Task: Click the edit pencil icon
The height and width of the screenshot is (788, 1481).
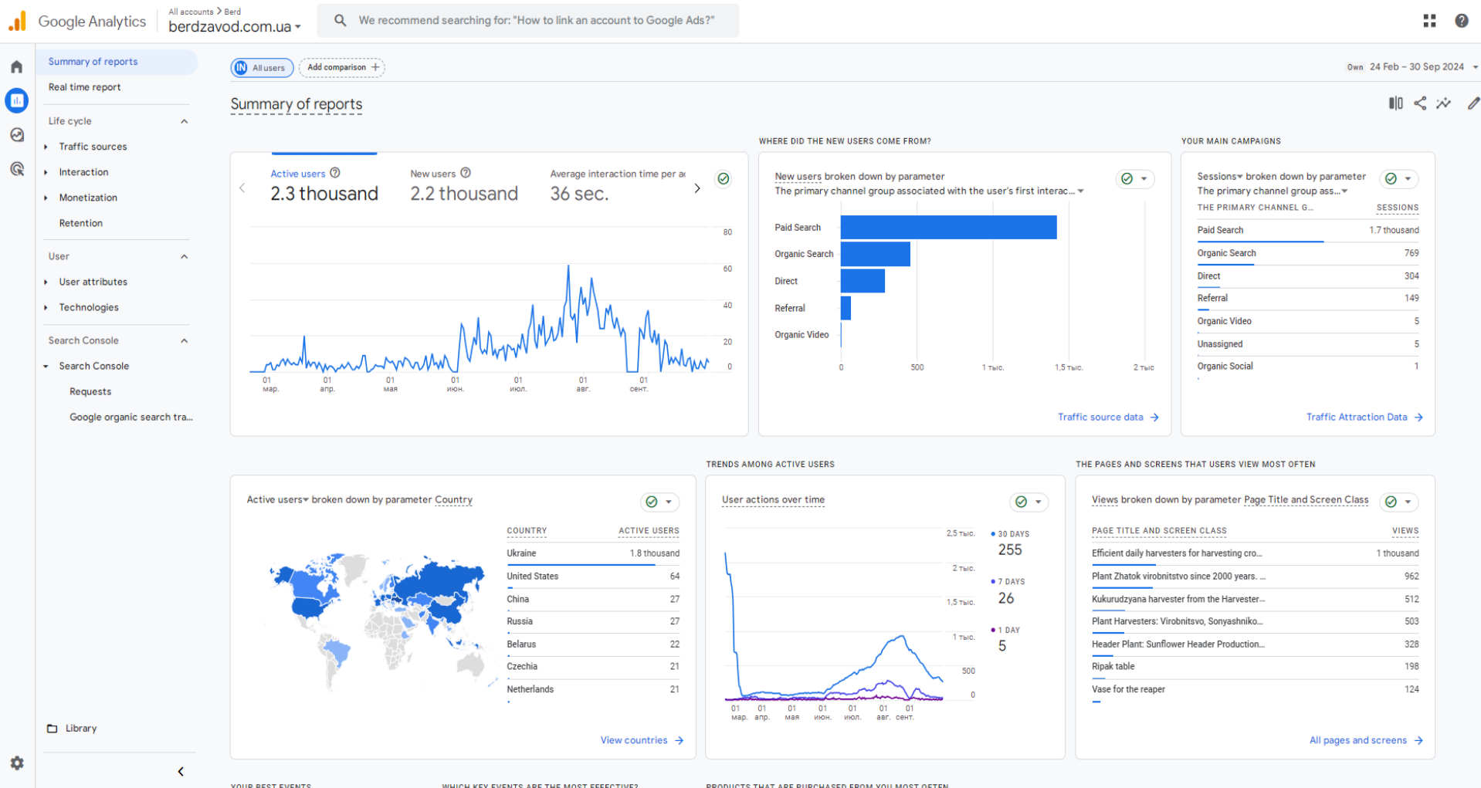Action: pos(1473,103)
